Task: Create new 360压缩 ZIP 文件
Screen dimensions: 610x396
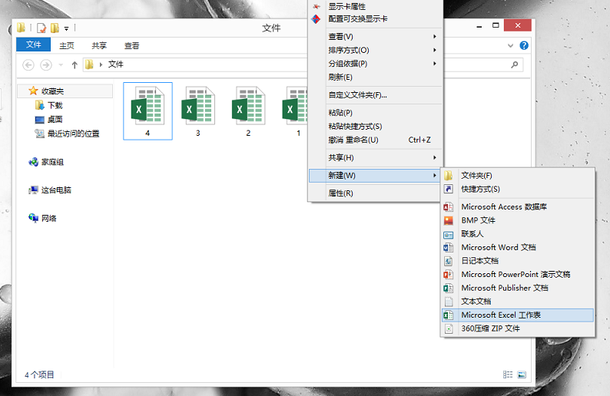Action: (518, 328)
